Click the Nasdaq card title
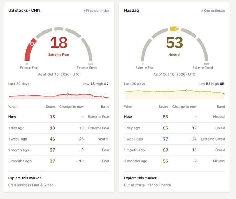The height and width of the screenshot is (199, 236). pos(132,10)
